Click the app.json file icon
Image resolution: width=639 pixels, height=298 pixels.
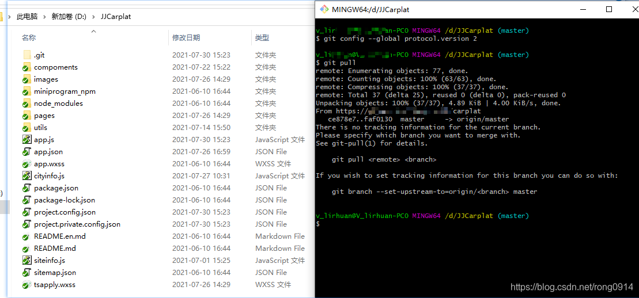27,152
